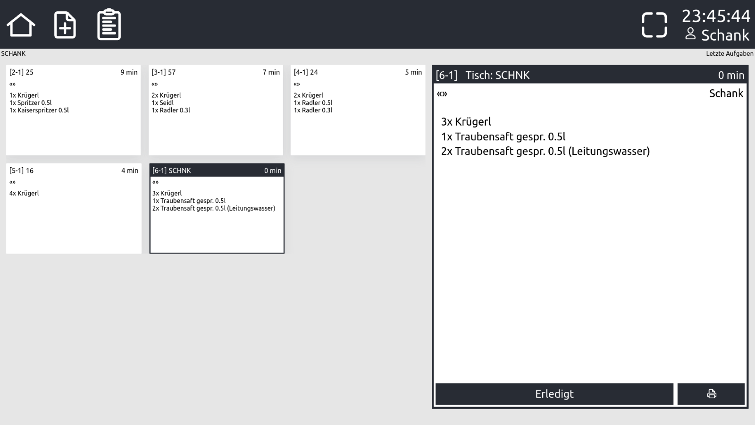Expand the «» marker on card [5-1] 16
This screenshot has width=755, height=425.
tap(12, 182)
